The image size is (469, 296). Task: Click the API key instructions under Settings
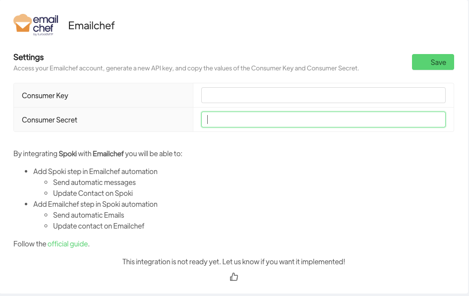click(186, 68)
